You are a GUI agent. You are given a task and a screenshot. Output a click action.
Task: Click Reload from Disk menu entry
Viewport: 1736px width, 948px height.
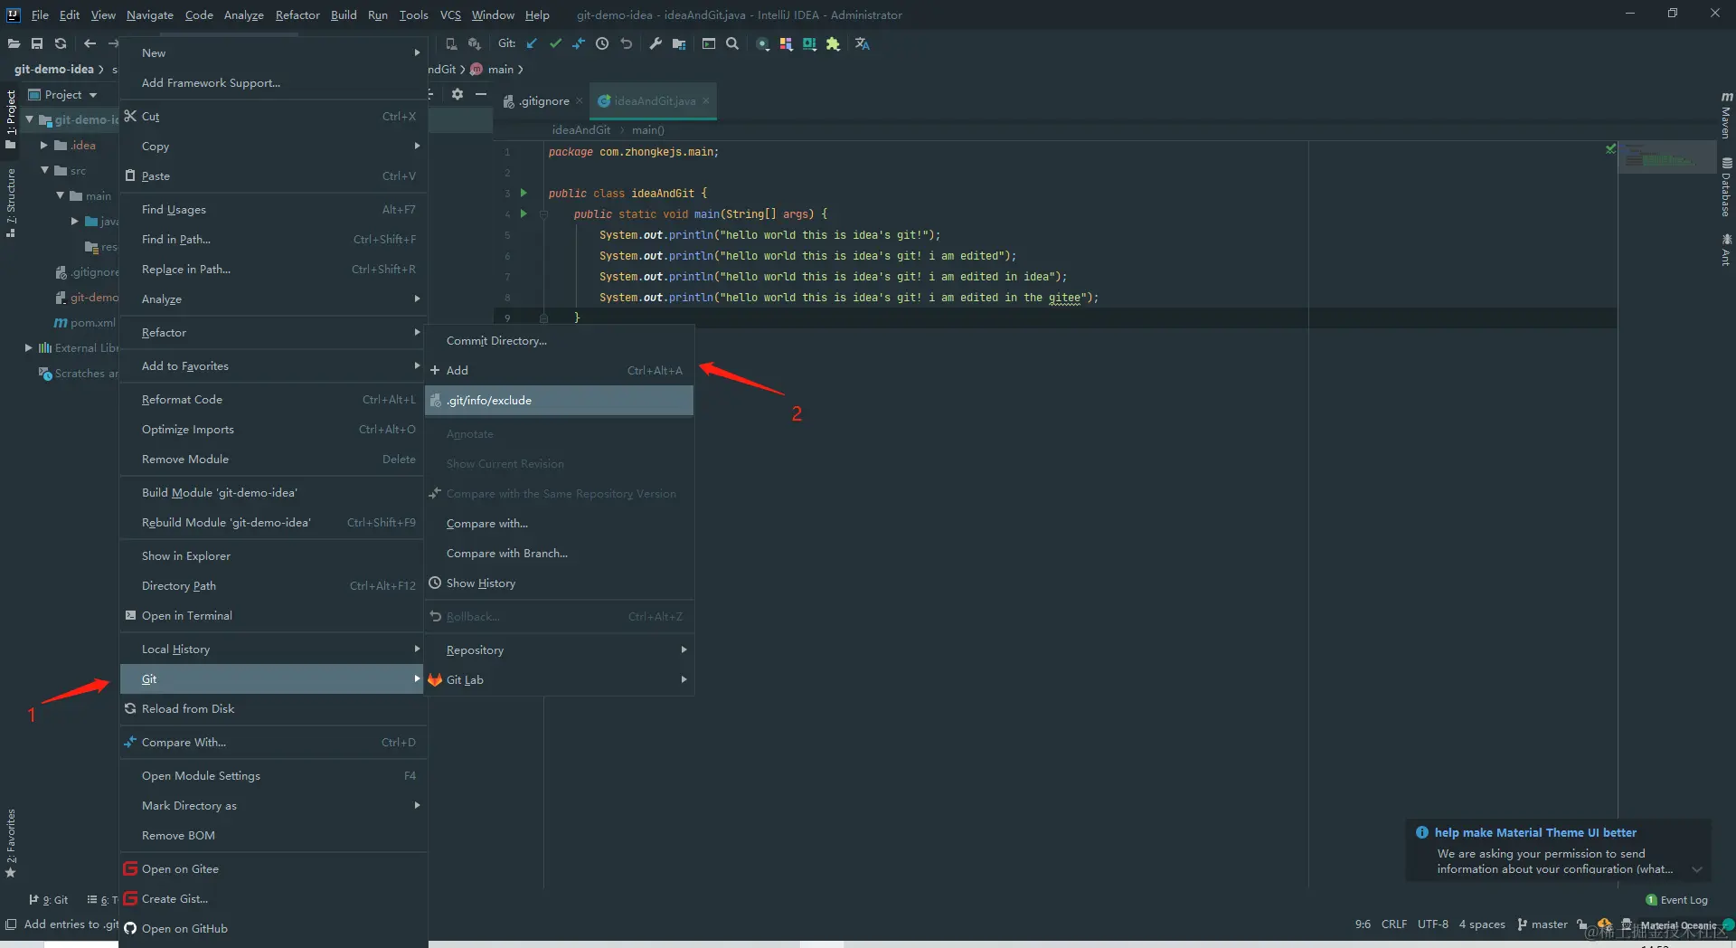[272, 708]
